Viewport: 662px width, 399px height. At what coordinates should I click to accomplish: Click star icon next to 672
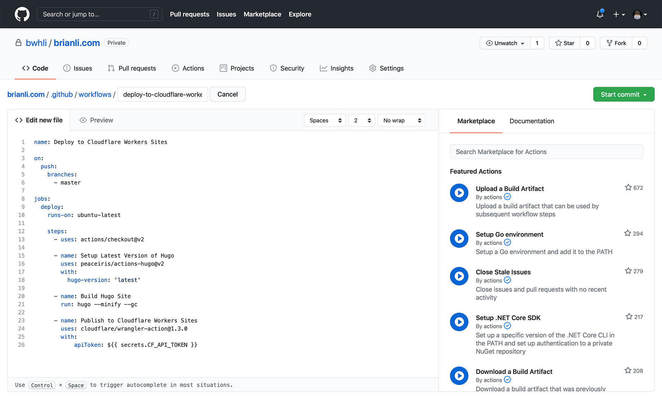click(628, 188)
